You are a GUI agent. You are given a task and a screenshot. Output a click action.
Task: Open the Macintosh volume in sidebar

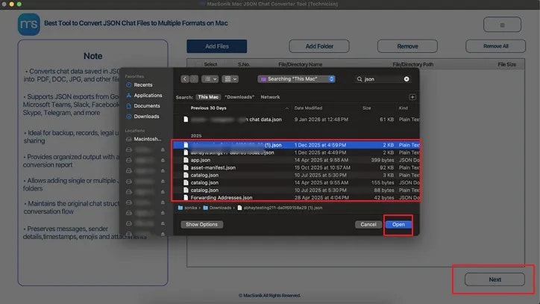[x=148, y=139]
